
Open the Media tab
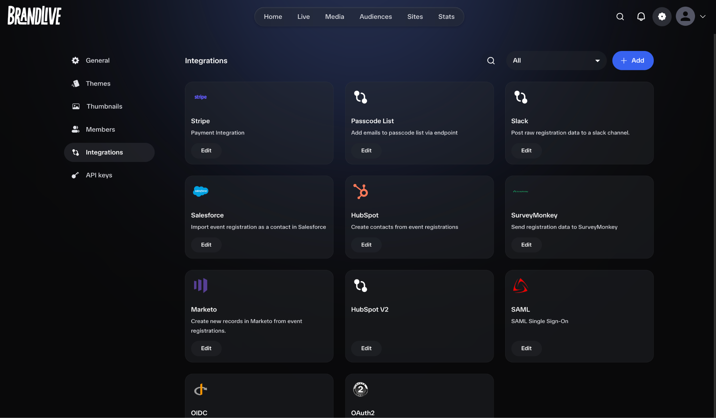(x=335, y=16)
